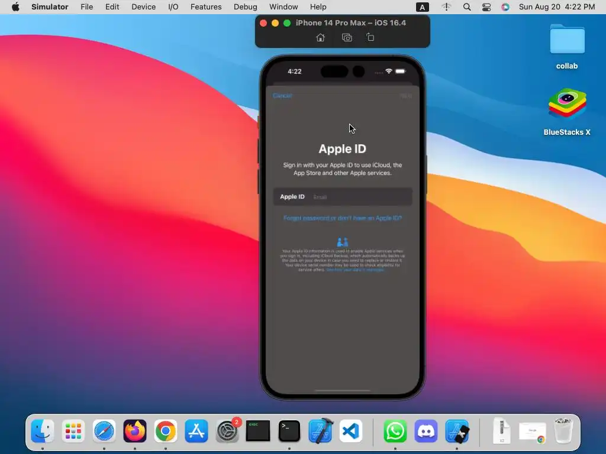Viewport: 606px width, 454px height.
Task: Launch Visual Studio Code from the Dock
Action: (x=351, y=431)
